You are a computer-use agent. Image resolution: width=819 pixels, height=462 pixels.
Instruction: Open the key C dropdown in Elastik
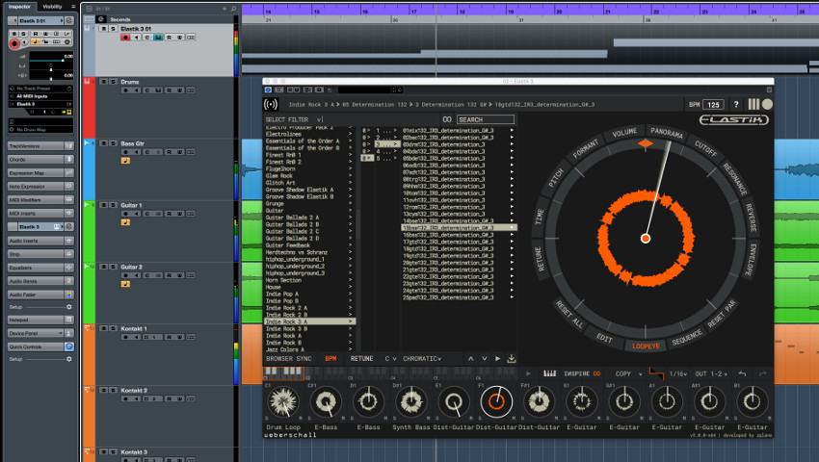click(390, 359)
